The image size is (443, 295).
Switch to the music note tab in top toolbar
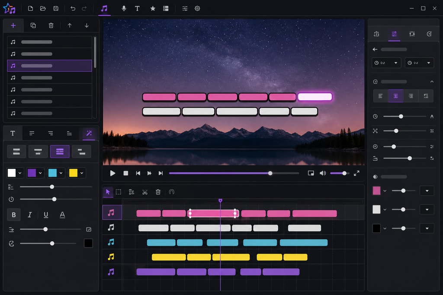click(x=104, y=9)
